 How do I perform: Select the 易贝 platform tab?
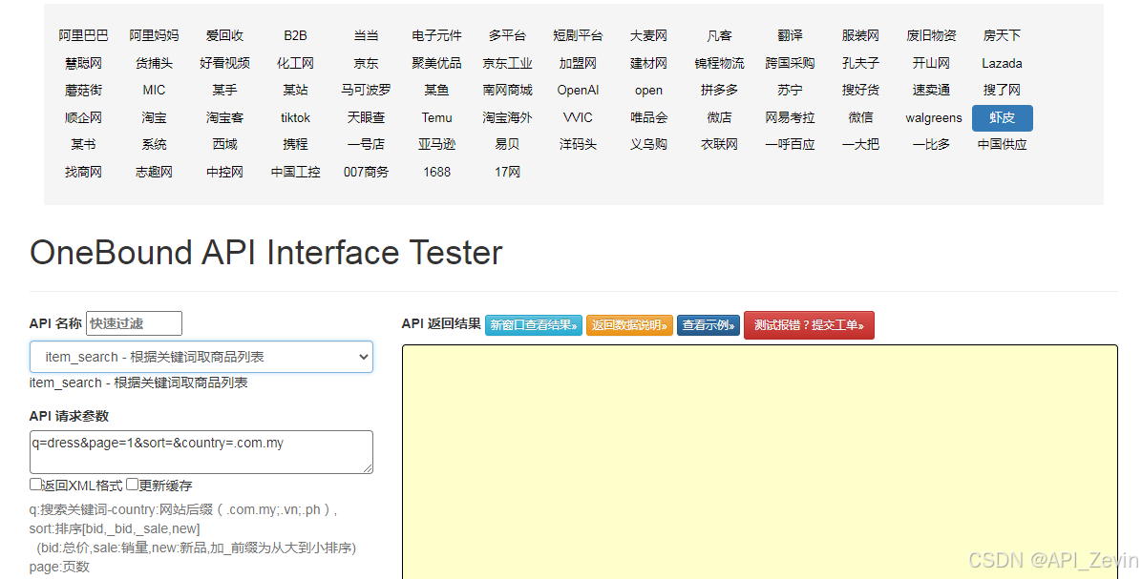[x=507, y=145]
